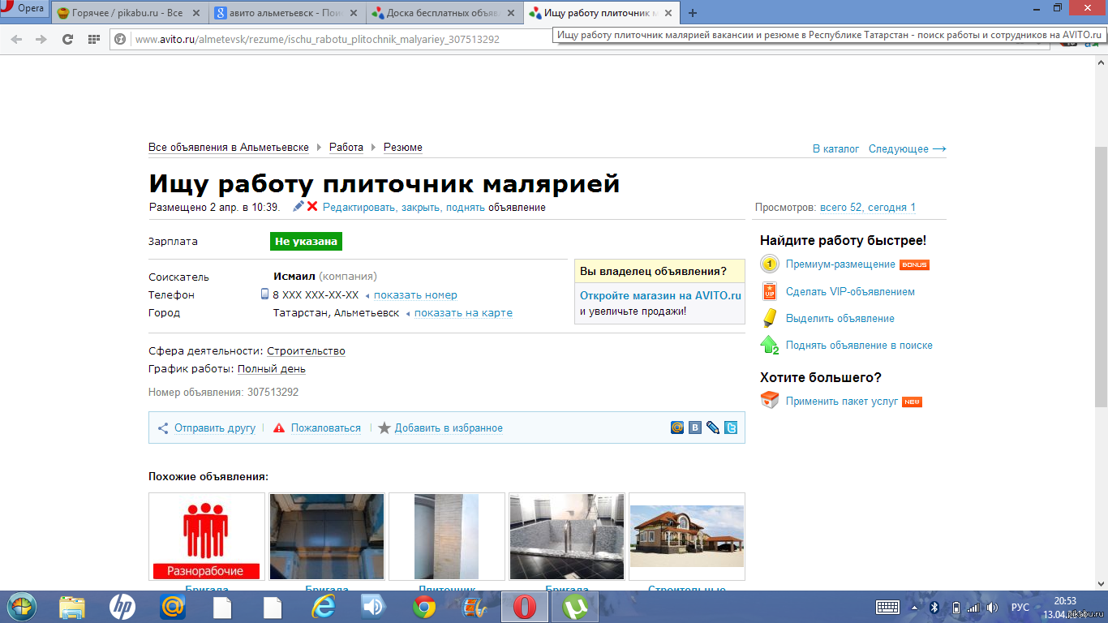The height and width of the screenshot is (623, 1108).
Task: Click the pencil edit icon near posting date
Action: coord(298,207)
